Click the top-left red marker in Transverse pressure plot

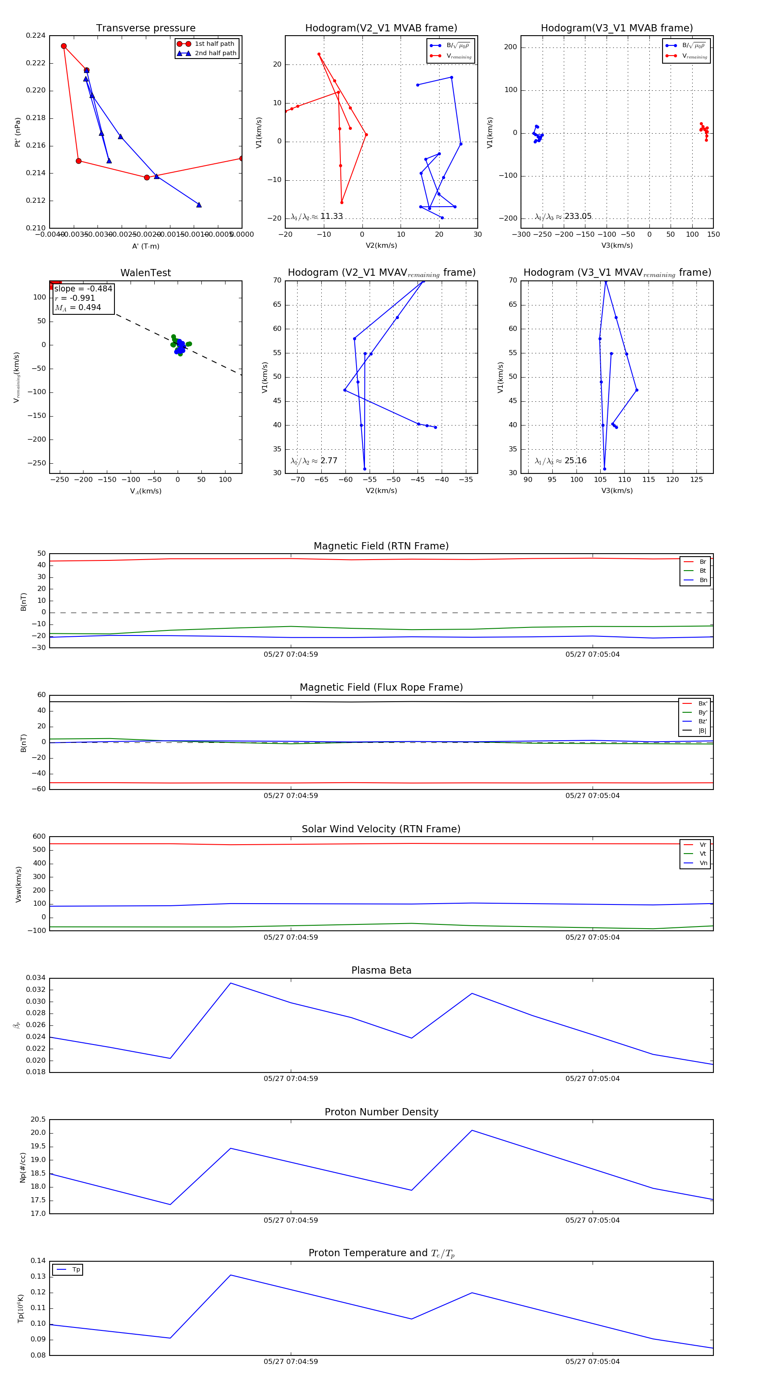tap(64, 46)
